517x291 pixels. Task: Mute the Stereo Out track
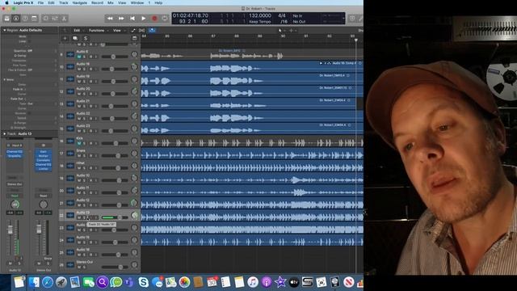point(79,267)
